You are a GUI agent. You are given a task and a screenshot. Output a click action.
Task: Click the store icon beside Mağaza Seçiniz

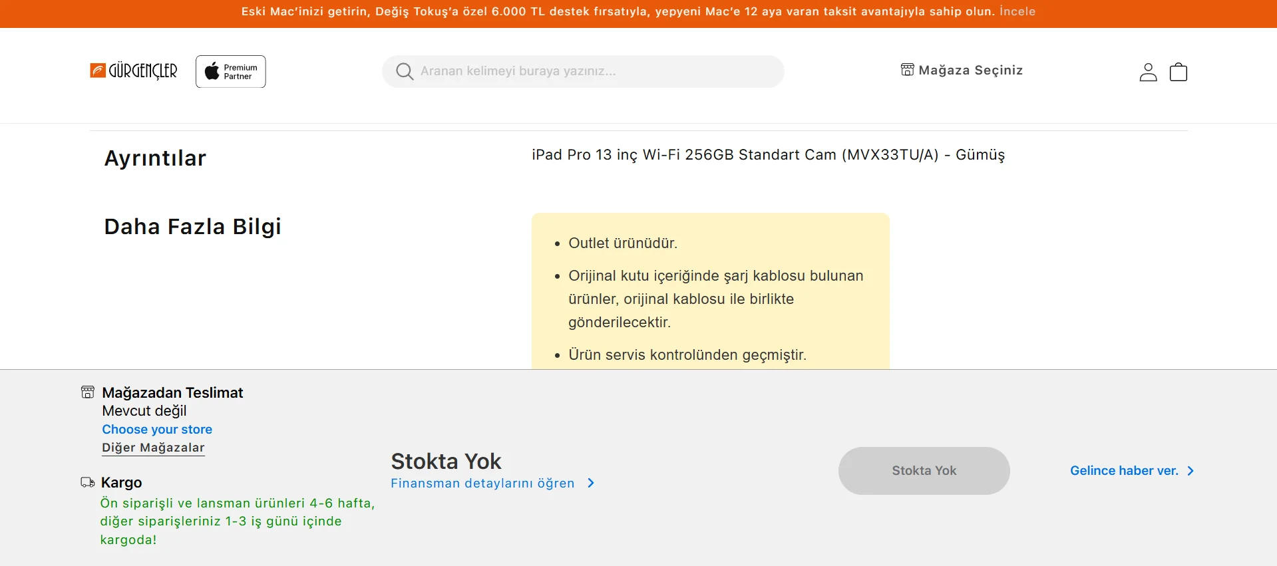pyautogui.click(x=907, y=70)
